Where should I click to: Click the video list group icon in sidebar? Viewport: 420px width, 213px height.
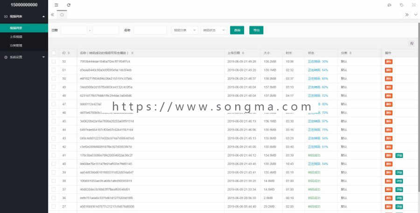coord(6,17)
